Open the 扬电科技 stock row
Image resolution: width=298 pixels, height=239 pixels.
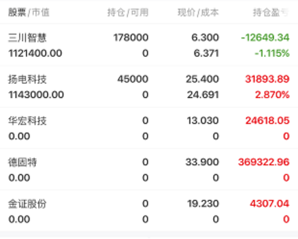(x=149, y=87)
